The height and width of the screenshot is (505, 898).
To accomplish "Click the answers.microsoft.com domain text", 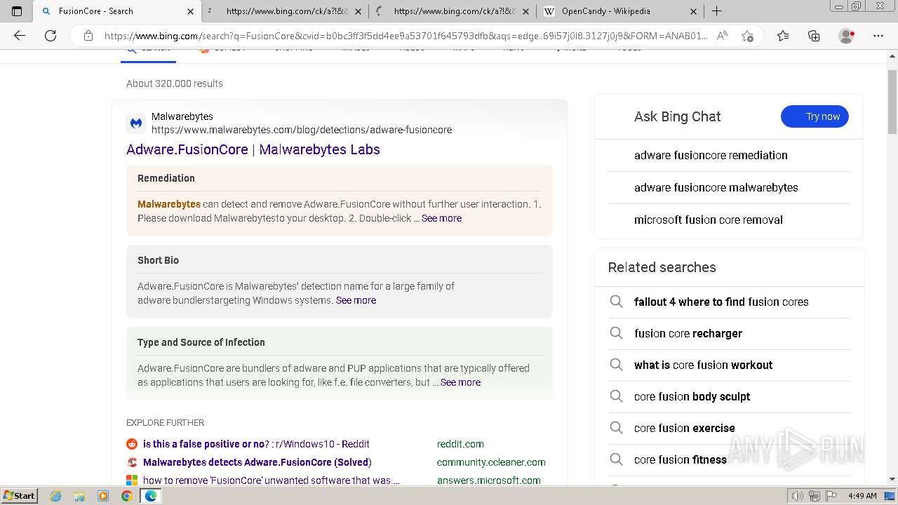I will pos(489,480).
